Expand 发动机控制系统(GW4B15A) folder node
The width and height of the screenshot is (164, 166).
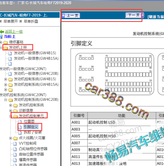click(x=5, y=85)
